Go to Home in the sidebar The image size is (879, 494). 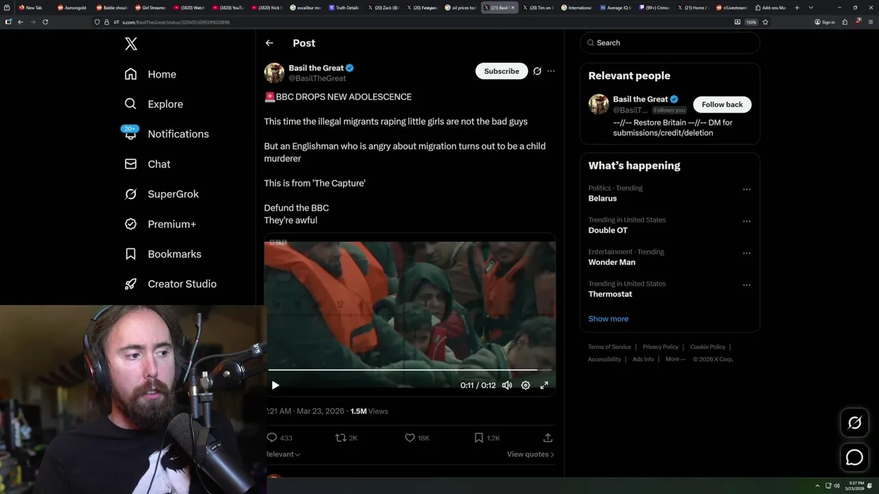[150, 74]
